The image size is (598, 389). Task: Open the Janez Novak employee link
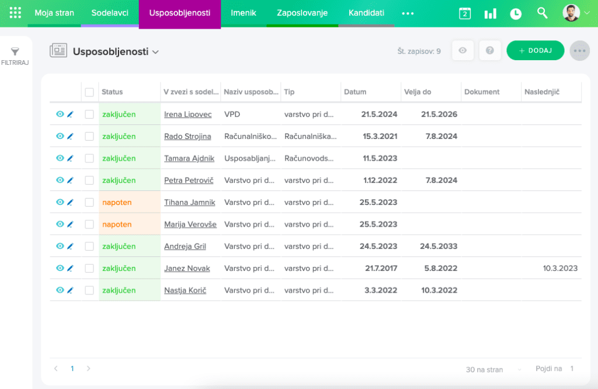click(187, 268)
